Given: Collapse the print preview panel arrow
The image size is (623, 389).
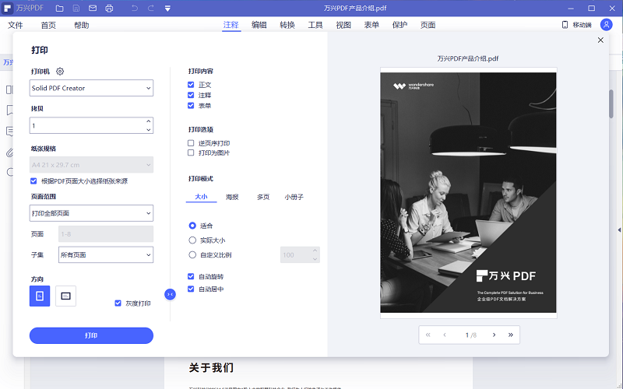Looking at the screenshot, I should pyautogui.click(x=170, y=293).
